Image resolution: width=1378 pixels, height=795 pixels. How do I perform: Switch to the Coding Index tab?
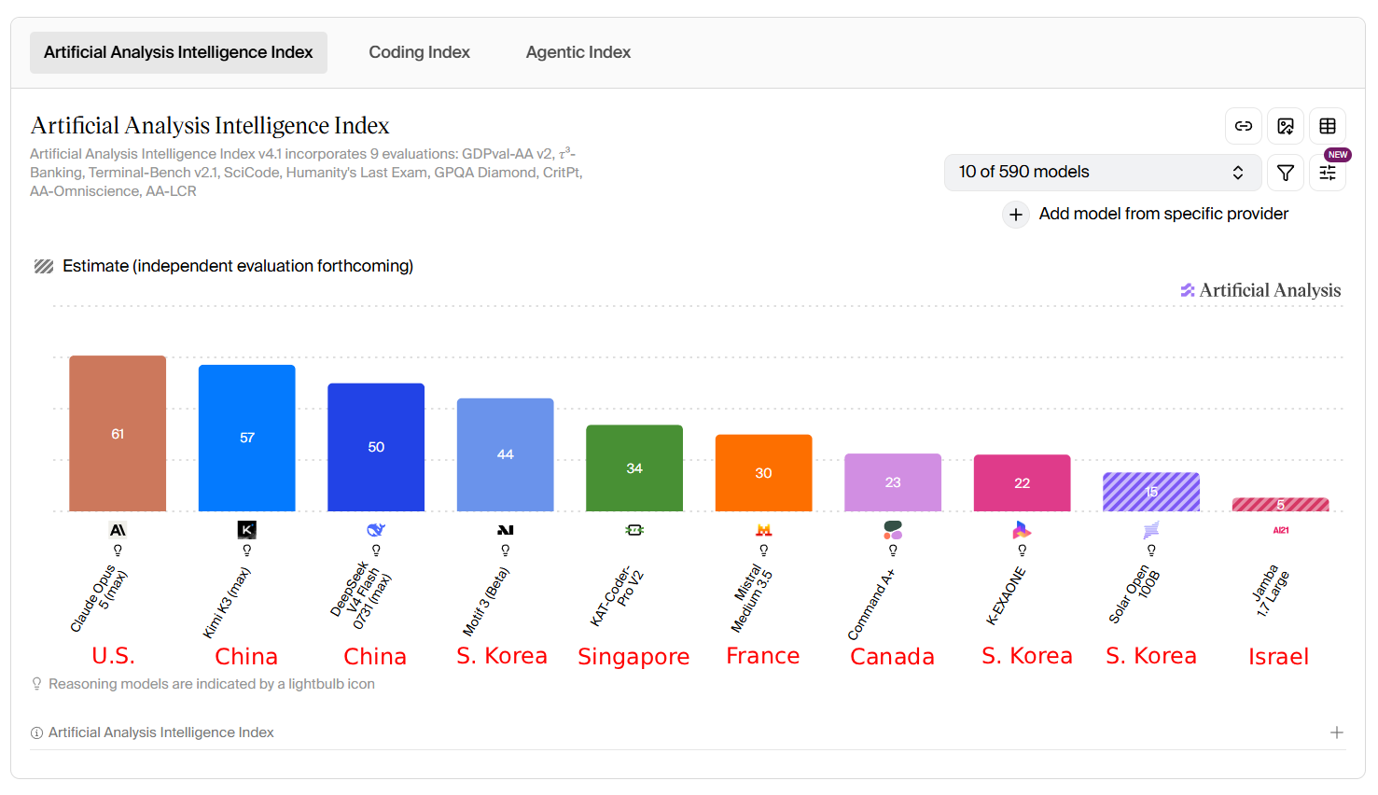coord(419,52)
